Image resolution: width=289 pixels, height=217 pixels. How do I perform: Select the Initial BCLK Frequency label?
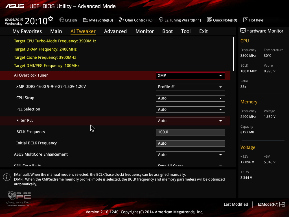pos(36,143)
